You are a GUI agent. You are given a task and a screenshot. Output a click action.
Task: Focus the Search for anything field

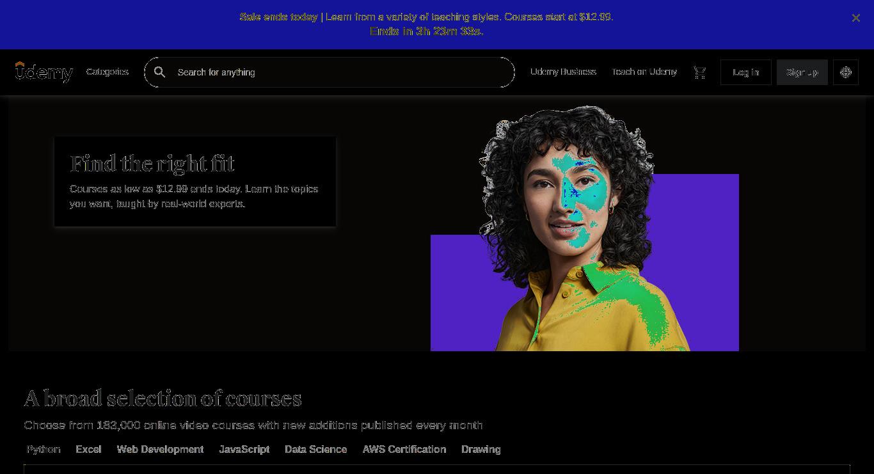(330, 72)
